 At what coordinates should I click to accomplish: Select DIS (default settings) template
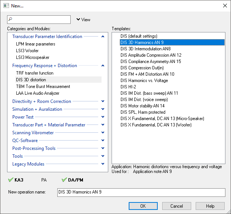point(139,36)
